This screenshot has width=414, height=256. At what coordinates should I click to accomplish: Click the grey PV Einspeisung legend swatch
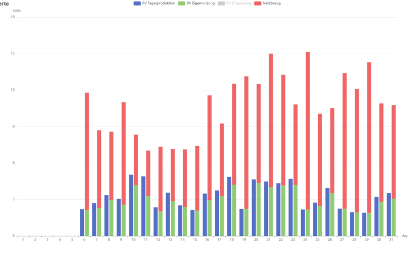(x=221, y=3)
